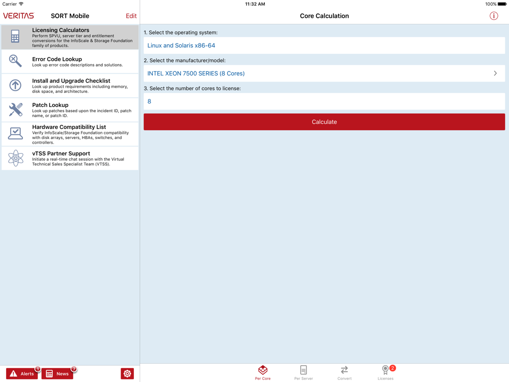Click the Edit link
Image resolution: width=509 pixels, height=382 pixels.
[x=131, y=16]
